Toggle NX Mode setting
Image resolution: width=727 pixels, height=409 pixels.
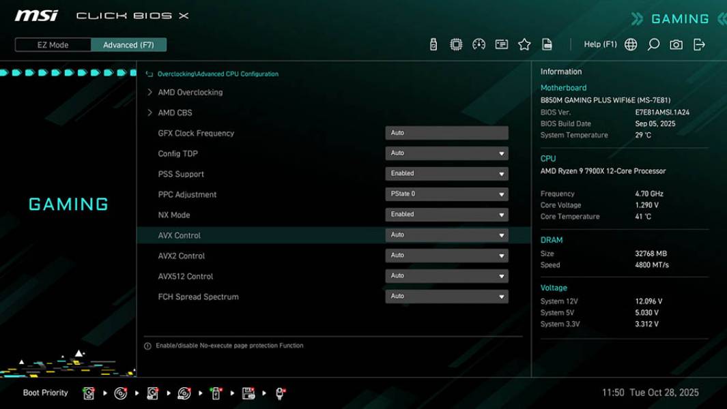(x=446, y=214)
